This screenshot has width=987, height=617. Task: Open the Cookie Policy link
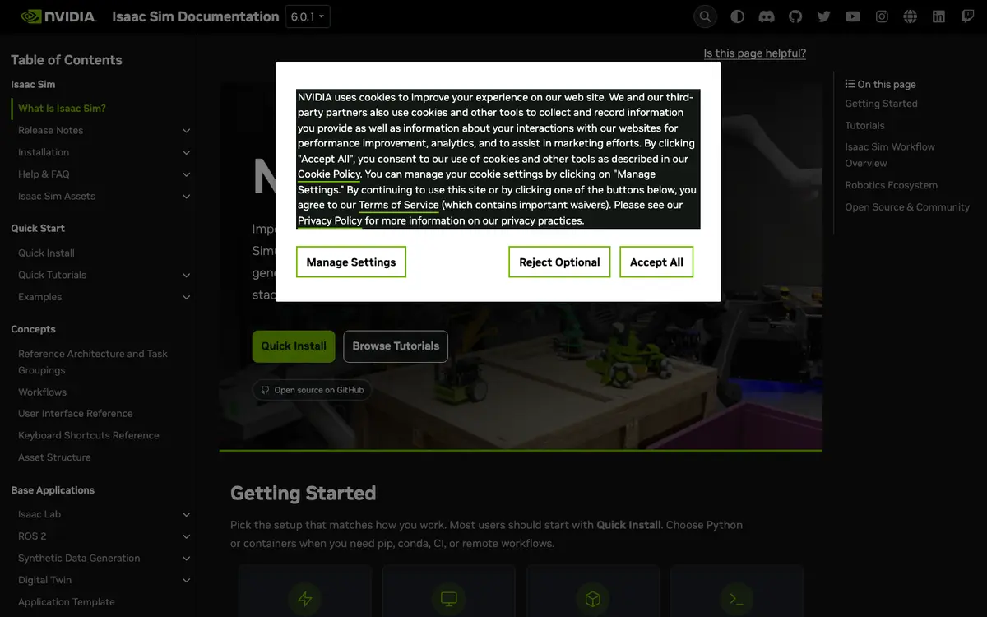click(x=329, y=174)
